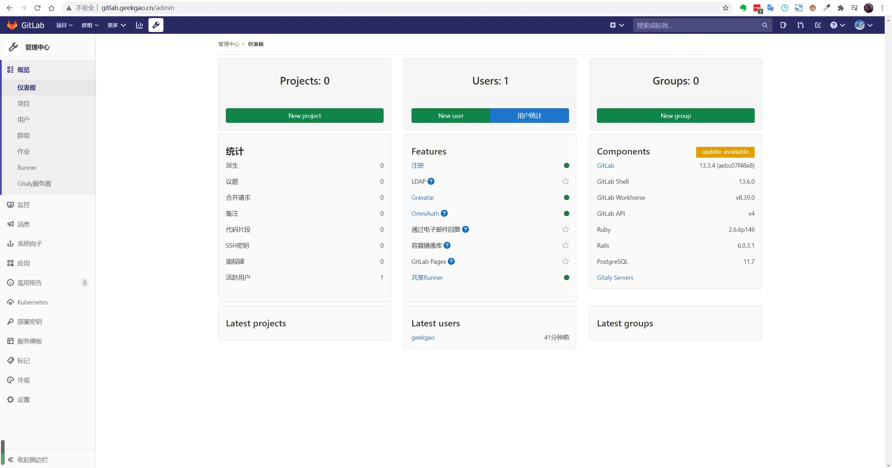Open Kubernetes in the sidebar
Screen dimensions: 892x468
click(48, 302)
